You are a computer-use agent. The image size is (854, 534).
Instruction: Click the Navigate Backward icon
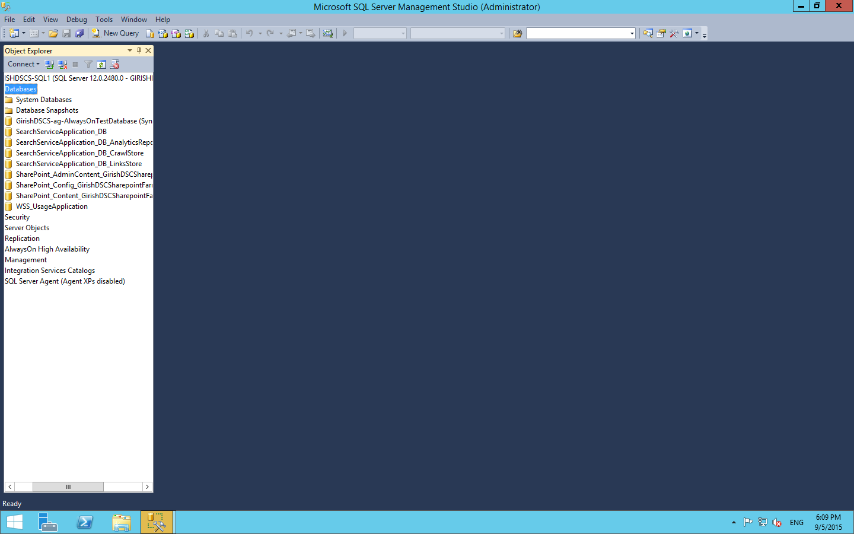[x=291, y=33]
